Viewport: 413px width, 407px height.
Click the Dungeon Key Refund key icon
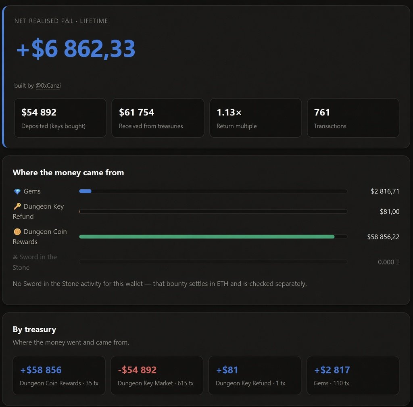[x=17, y=206]
